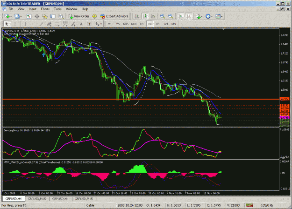The image size is (292, 209).
Task: Select the Fibonacci Retracement tool
Action: point(57,24)
